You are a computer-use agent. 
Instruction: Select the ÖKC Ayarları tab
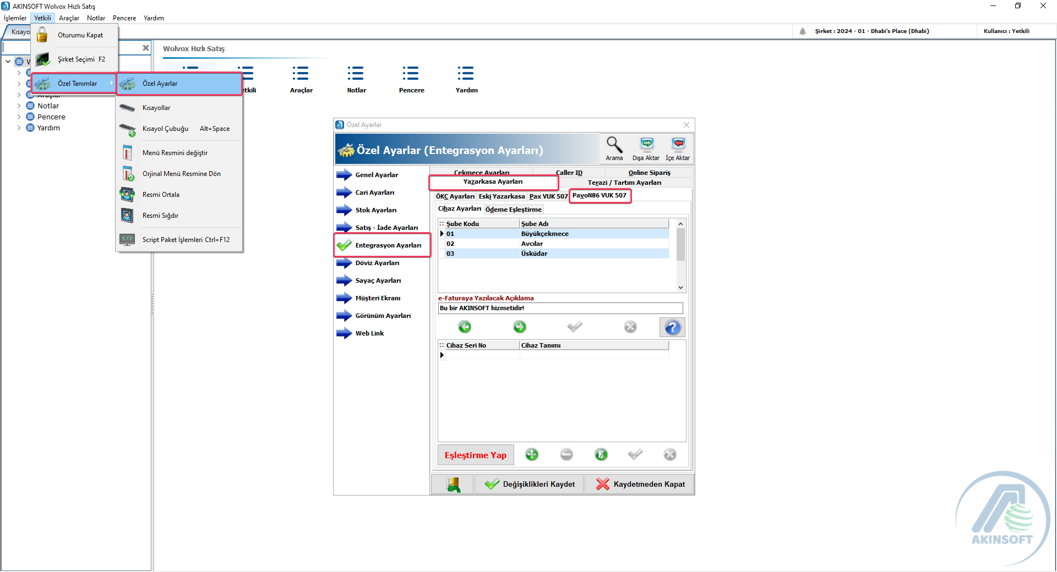pyautogui.click(x=455, y=196)
